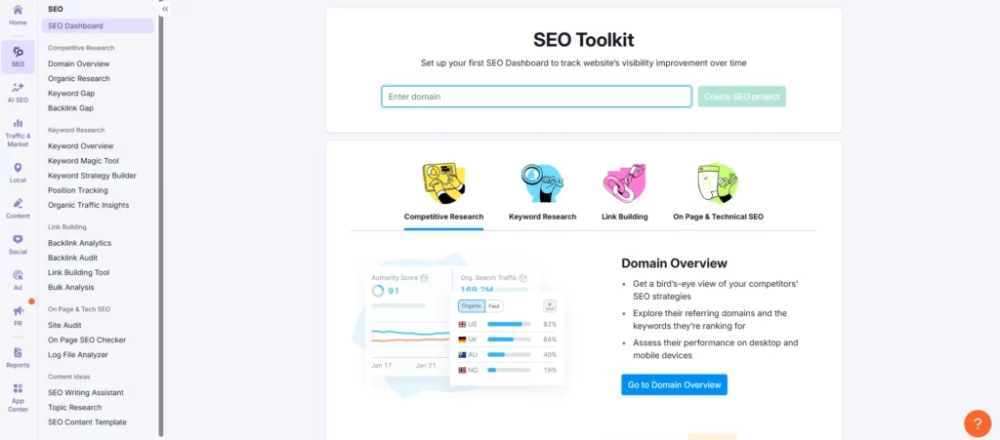This screenshot has width=1000, height=440.
Task: Open the Local section
Action: tap(18, 173)
